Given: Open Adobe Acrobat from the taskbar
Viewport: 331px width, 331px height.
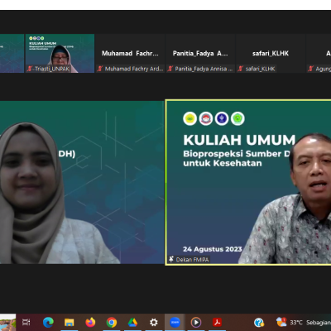Looking at the screenshot, I should 217,322.
